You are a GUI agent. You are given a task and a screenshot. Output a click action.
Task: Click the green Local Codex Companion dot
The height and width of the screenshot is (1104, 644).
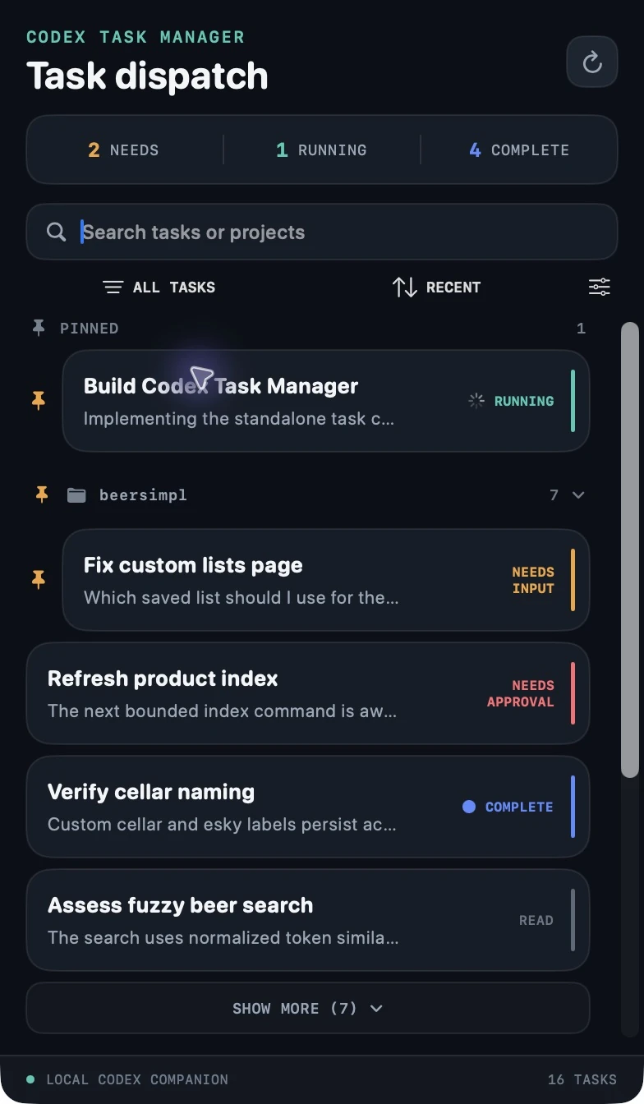pyautogui.click(x=30, y=1079)
